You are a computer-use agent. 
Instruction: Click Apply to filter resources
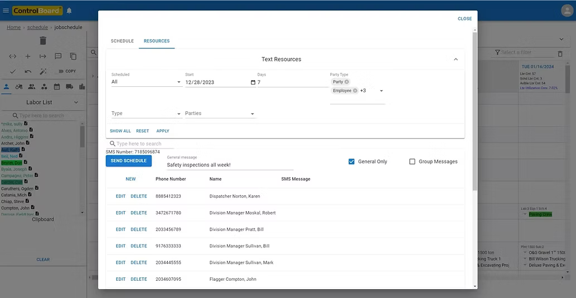click(163, 131)
